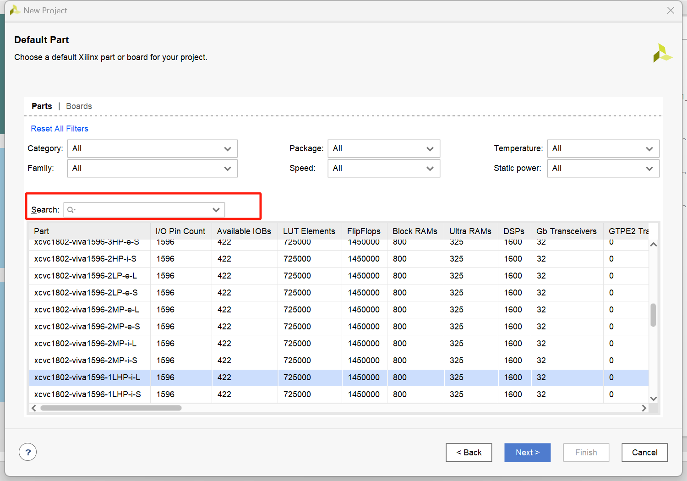Viewport: 687px width, 481px height.
Task: Sort by the Block RAMs column header
Action: coord(415,231)
